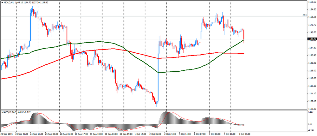This screenshot has width=317, height=136.
Task: Click the 1115.10 price scale label
Action: click(312, 86)
